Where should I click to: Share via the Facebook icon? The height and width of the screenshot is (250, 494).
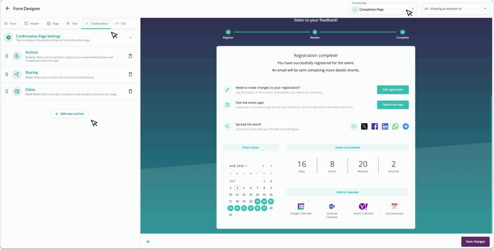coord(375,126)
